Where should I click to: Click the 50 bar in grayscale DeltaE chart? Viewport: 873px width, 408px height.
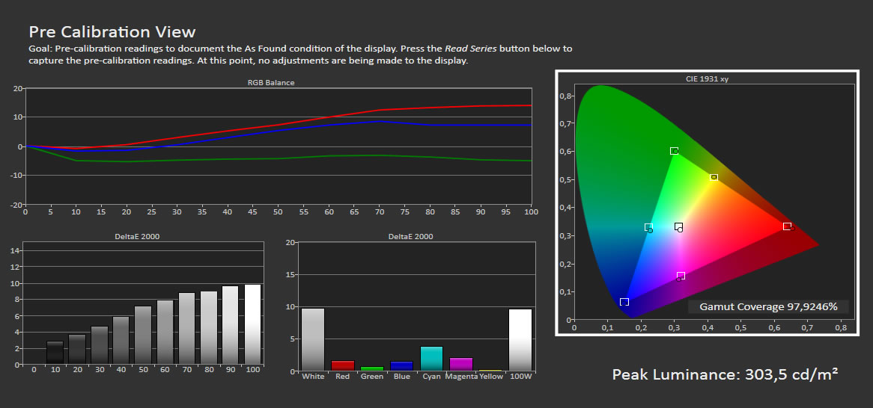[x=143, y=335]
